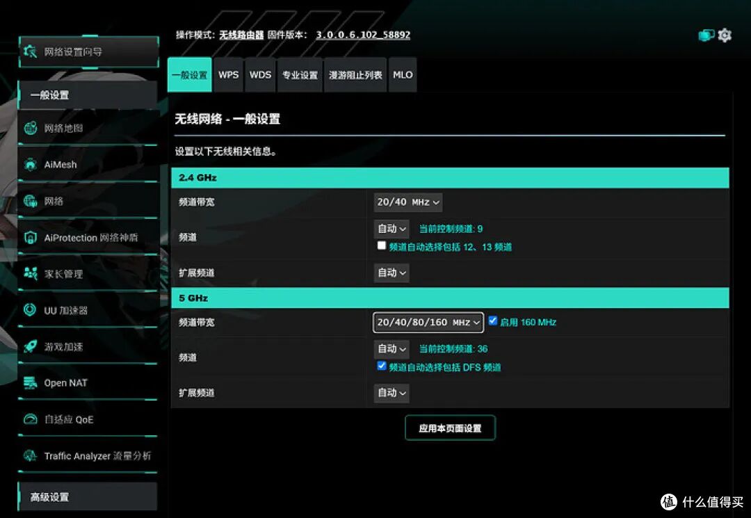751x518 pixels.
Task: Click the 高级设置 section header
Action: tap(88, 497)
